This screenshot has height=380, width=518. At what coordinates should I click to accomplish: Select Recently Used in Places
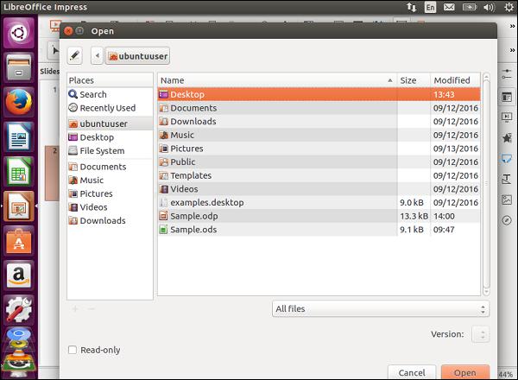[107, 108]
